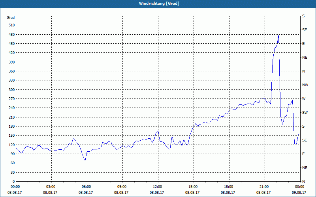The width and height of the screenshot is (316, 197).
Task: Click the SW compass label
Action: (x=305, y=113)
